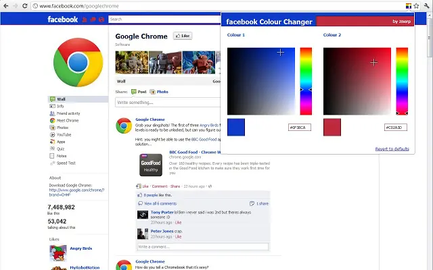Click the blue Colour 1 preview swatch

[x=236, y=127]
